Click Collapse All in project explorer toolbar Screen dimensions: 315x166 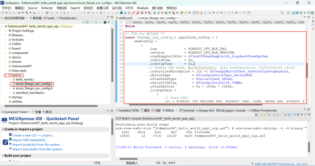click(x=83, y=22)
